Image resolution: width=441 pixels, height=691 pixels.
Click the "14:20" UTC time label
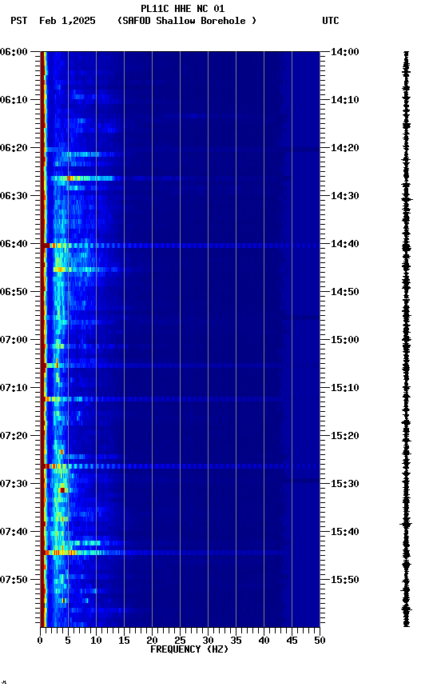pos(345,148)
